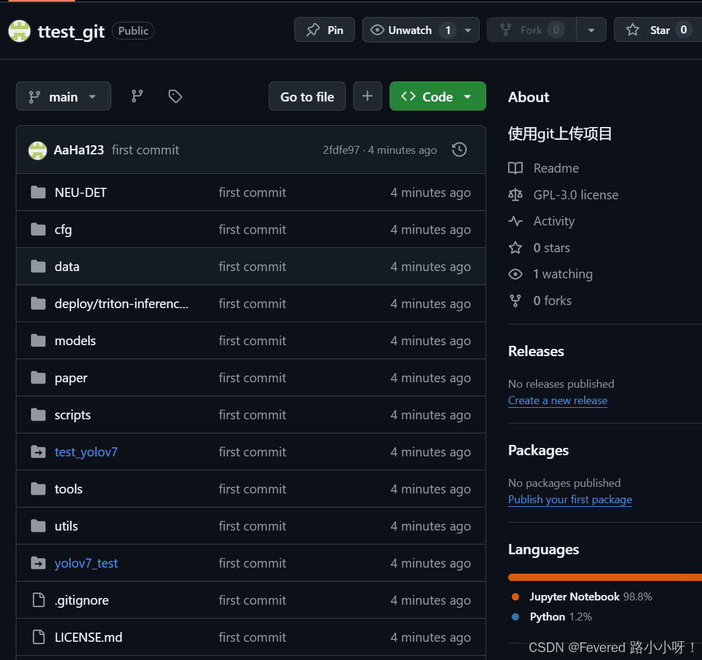Click AaHa123 commit author avatar

click(x=38, y=150)
